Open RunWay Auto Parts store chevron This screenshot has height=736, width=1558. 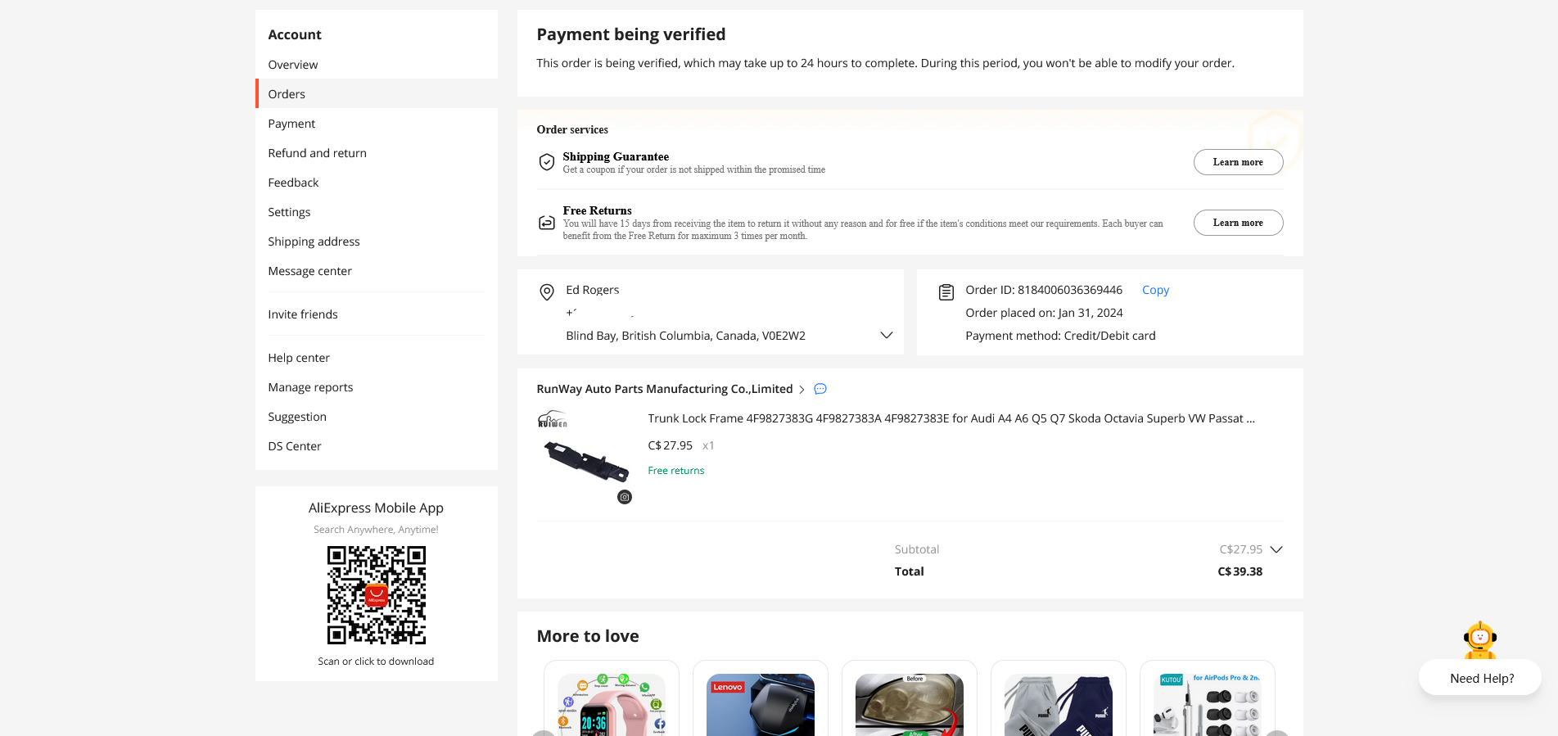point(802,390)
